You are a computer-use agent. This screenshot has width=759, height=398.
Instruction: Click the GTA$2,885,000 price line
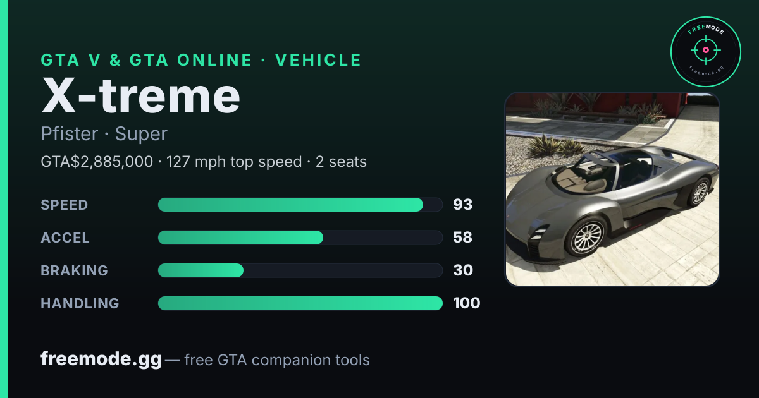pos(204,162)
